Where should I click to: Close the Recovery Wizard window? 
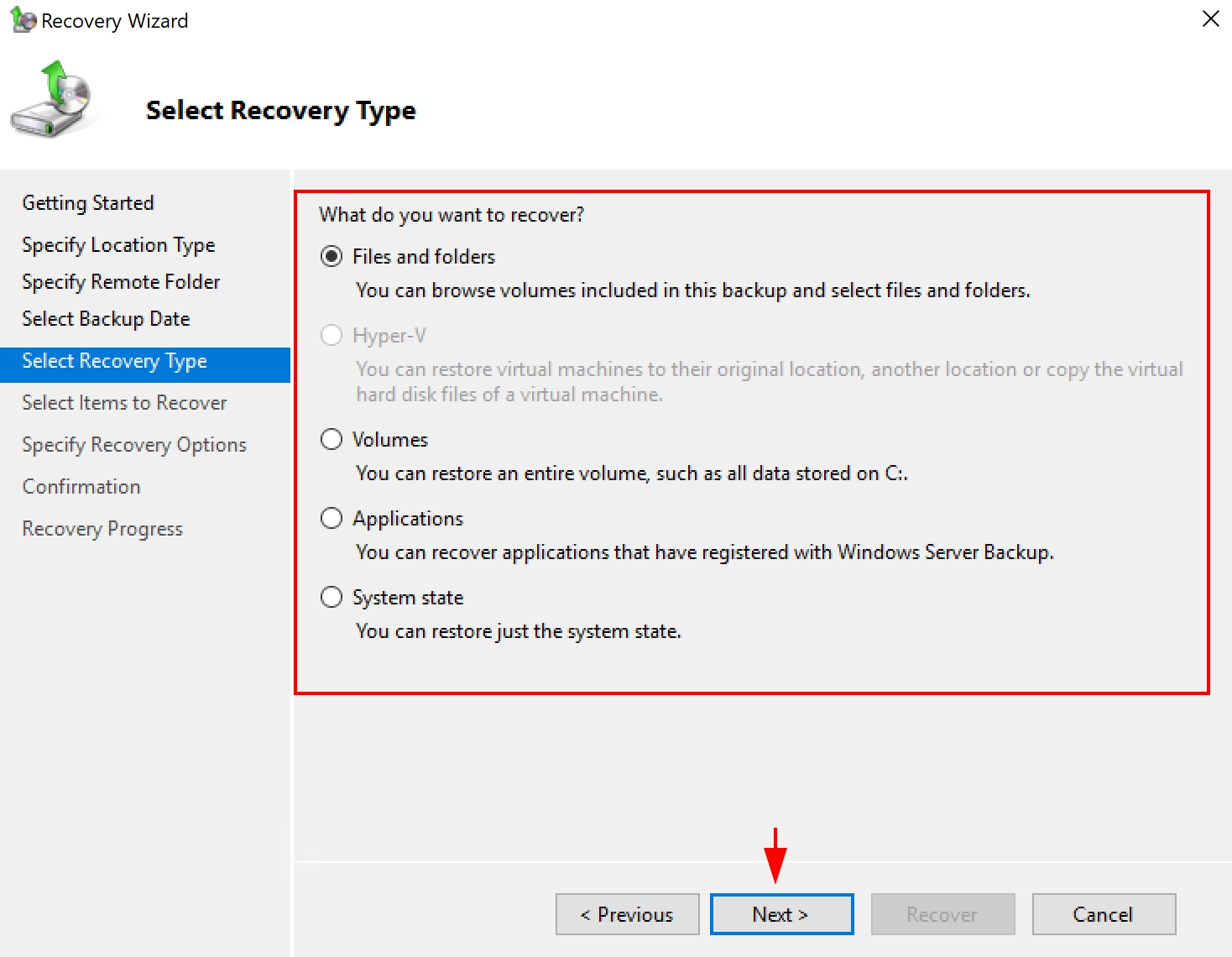tap(1210, 18)
